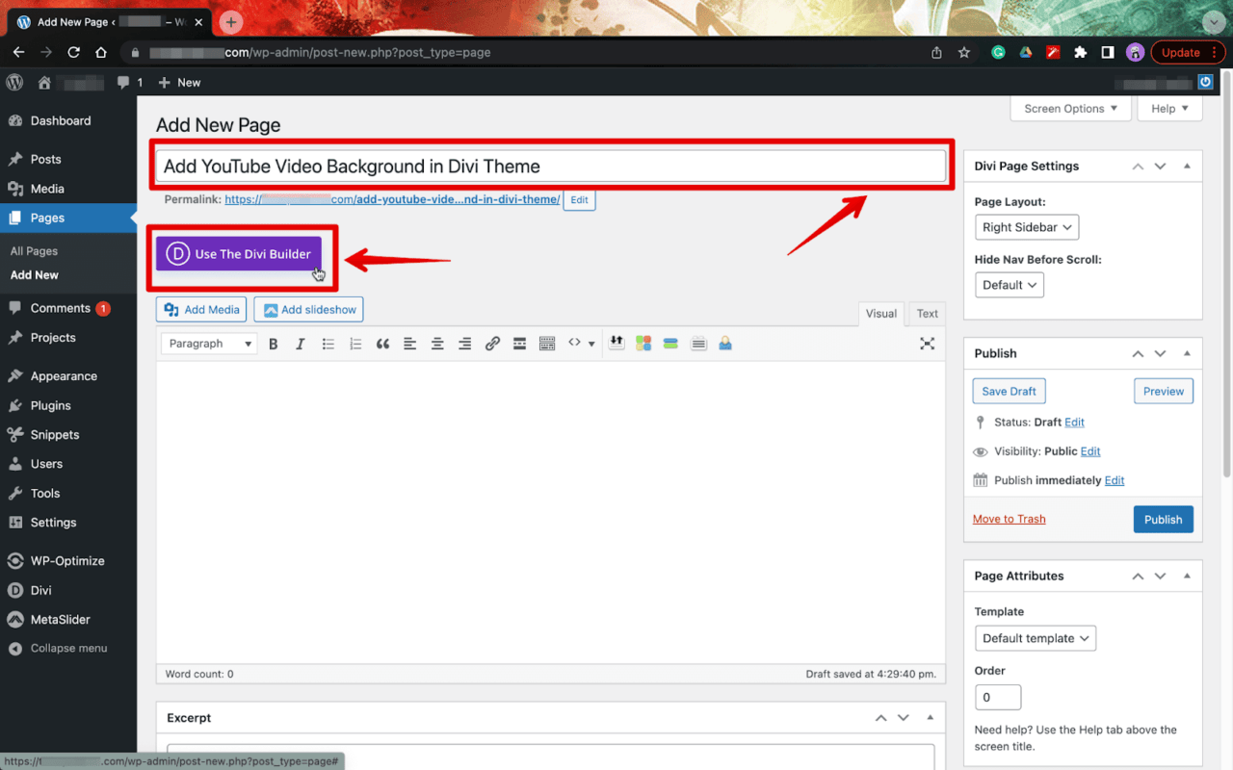Viewport: 1233px width, 770px height.
Task: Open the Page Layout dropdown
Action: (x=1026, y=227)
